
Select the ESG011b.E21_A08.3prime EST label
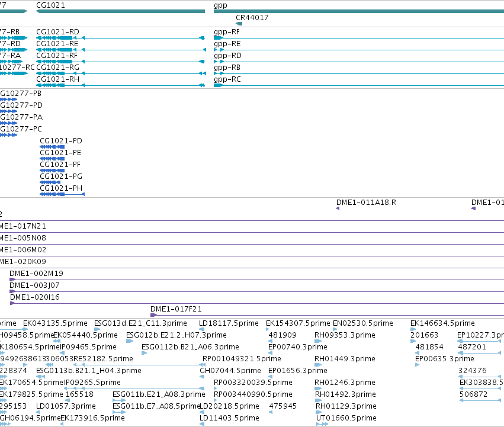tap(159, 394)
